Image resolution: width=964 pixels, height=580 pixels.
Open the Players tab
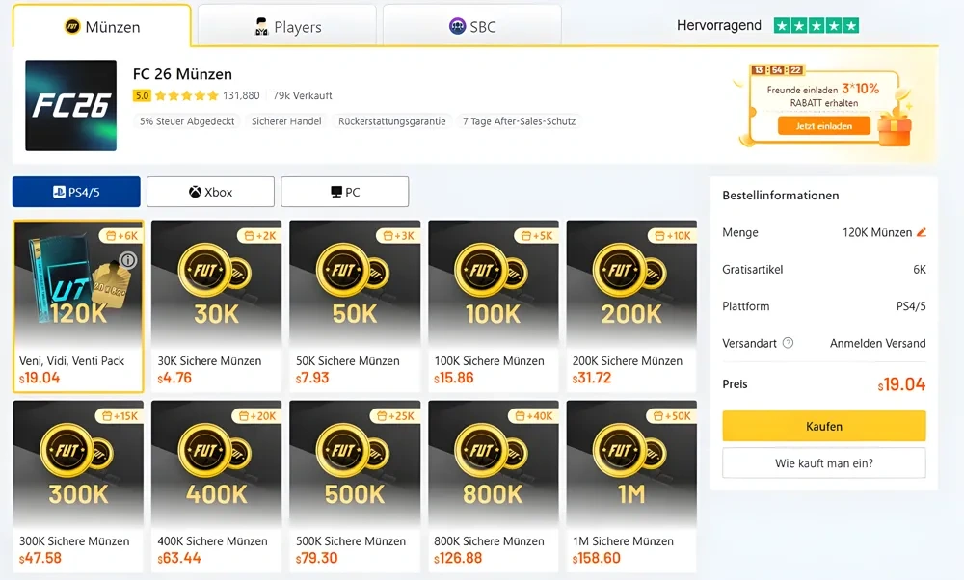(x=286, y=27)
